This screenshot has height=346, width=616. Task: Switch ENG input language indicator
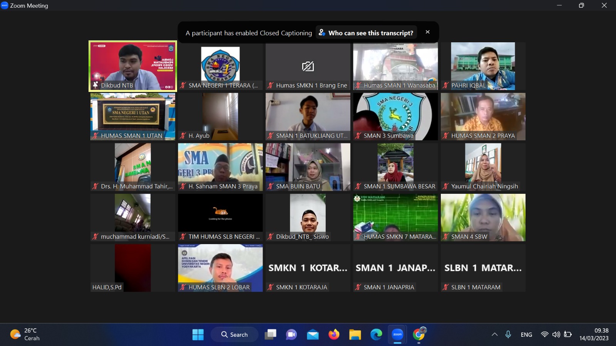[x=526, y=334]
